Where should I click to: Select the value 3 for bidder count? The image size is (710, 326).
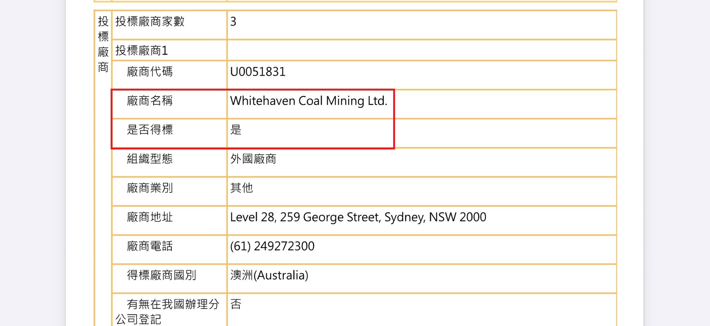(233, 21)
